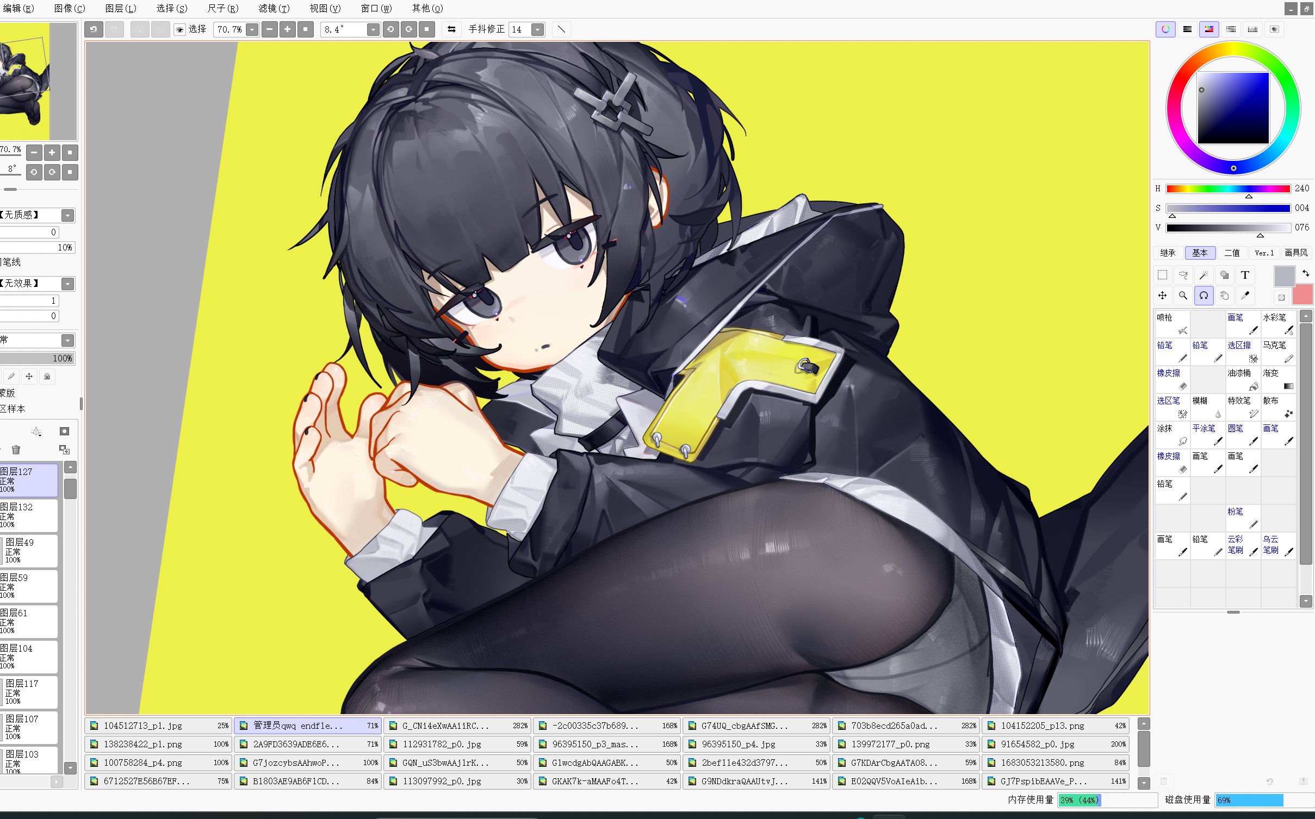1315x819 pixels.
Task: Switch to the 二值 tab
Action: (x=1232, y=253)
